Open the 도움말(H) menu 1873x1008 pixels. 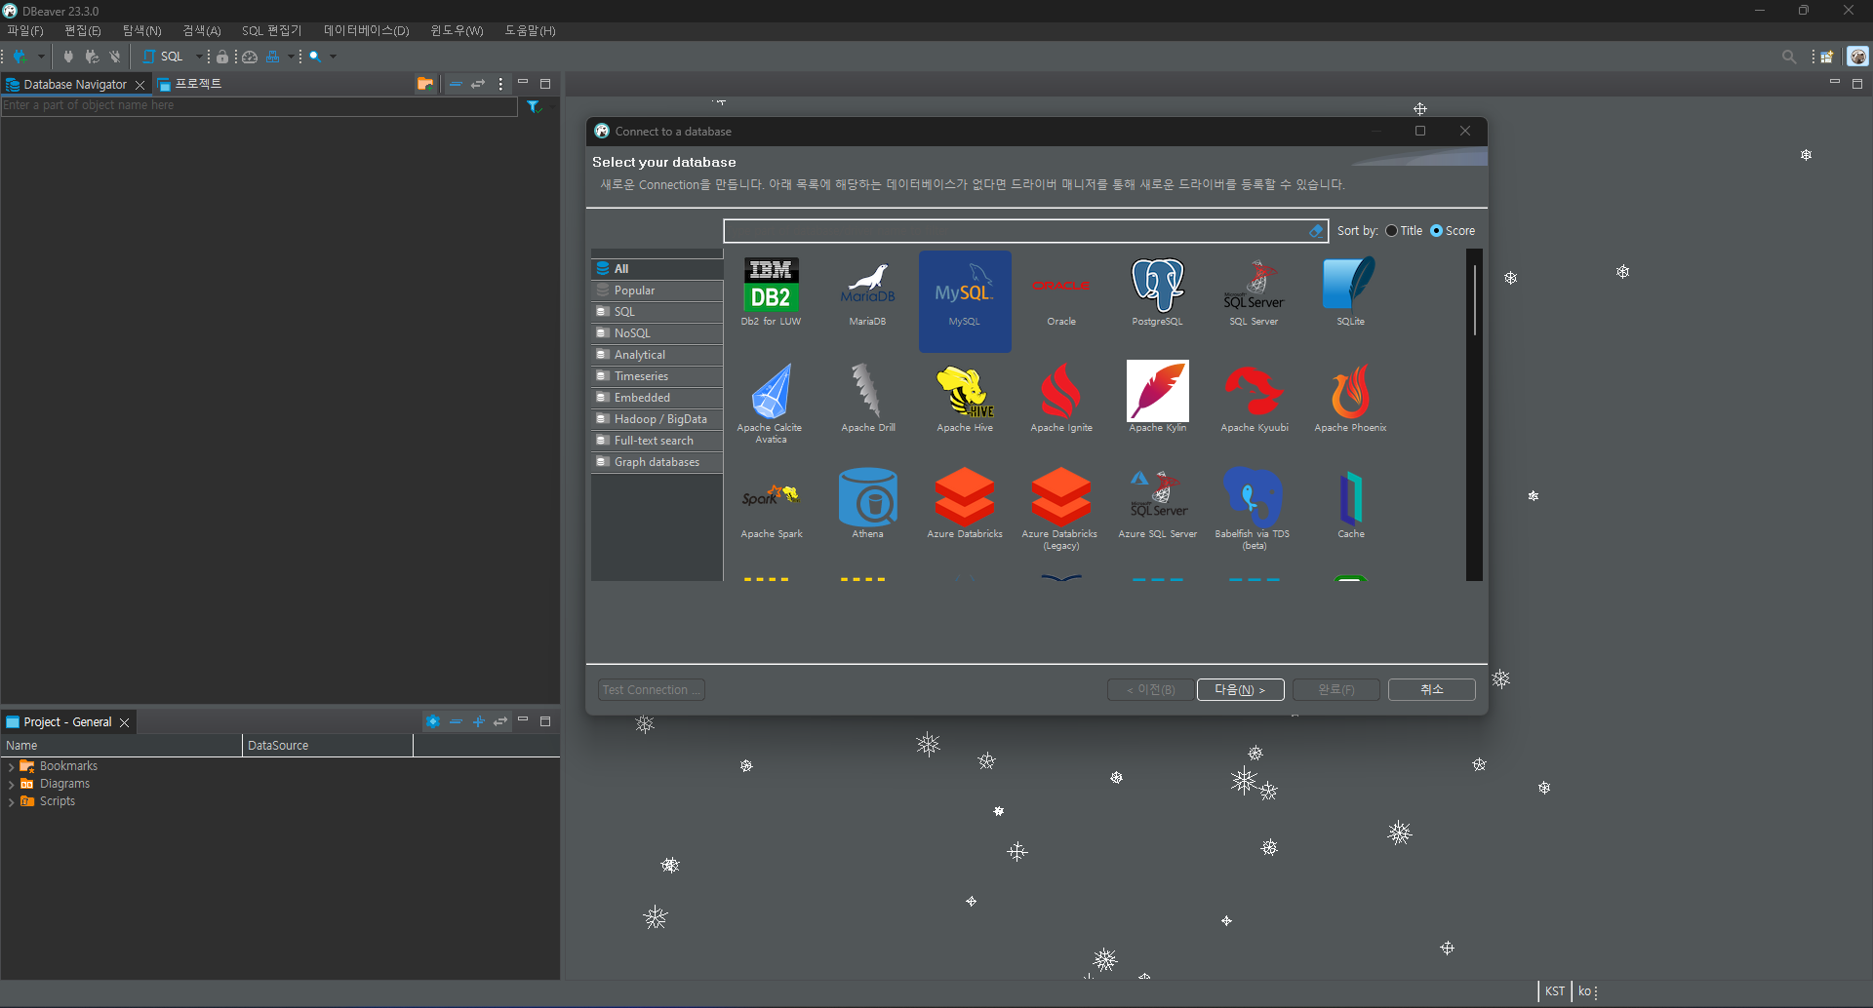point(530,30)
